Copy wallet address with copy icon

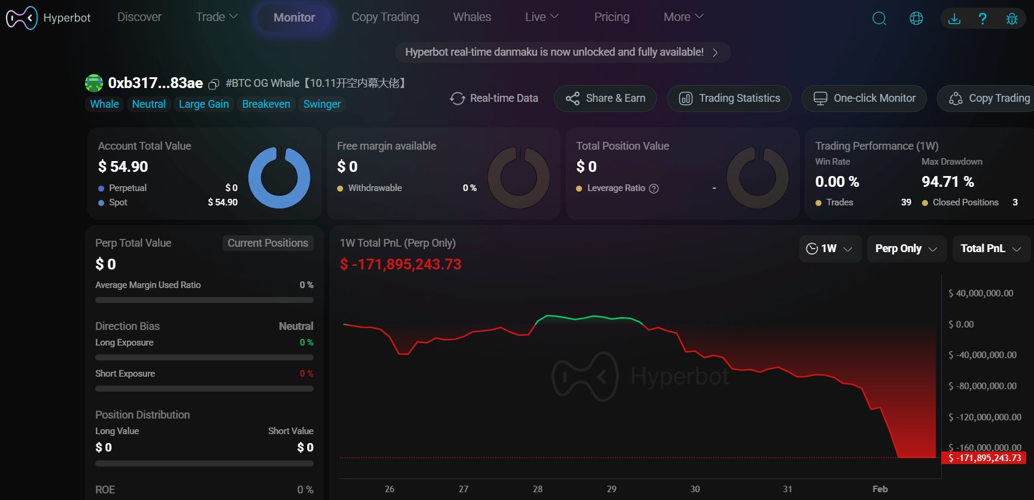coord(214,84)
